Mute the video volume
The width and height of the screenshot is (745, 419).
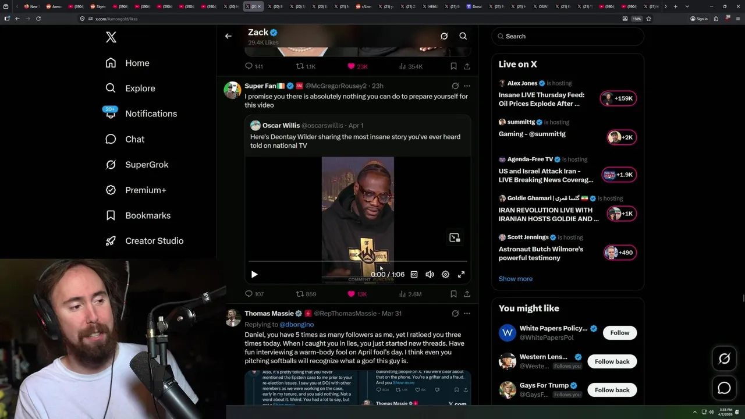[430, 274]
